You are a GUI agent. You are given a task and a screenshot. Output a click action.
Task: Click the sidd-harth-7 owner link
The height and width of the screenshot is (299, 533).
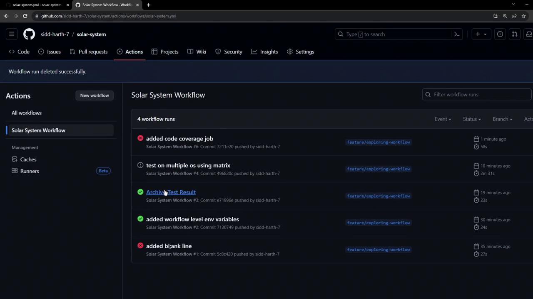(55, 34)
